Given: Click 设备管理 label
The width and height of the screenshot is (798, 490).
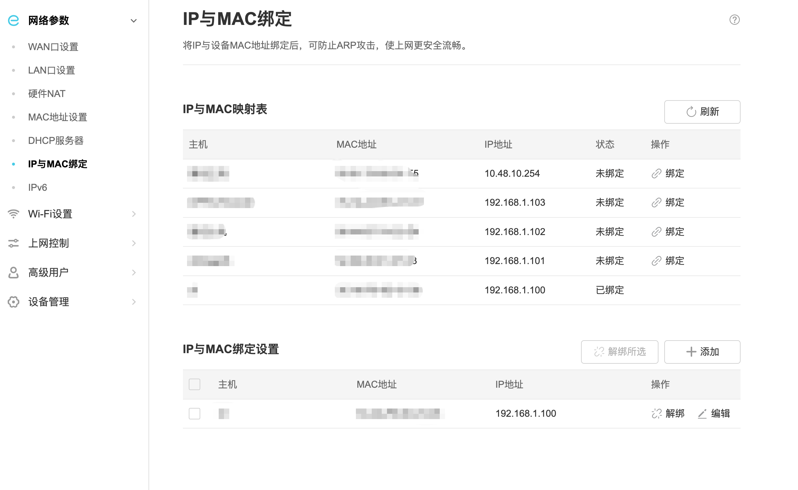Looking at the screenshot, I should click(x=49, y=302).
